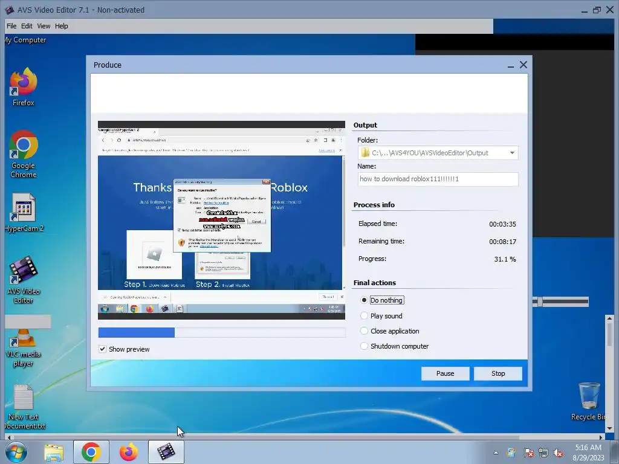Open New Text Document.txt on the desktop

(24, 407)
